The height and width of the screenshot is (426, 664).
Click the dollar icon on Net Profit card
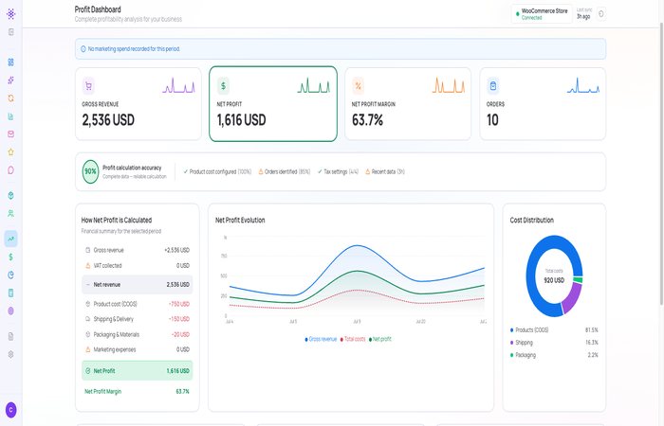pyautogui.click(x=223, y=86)
